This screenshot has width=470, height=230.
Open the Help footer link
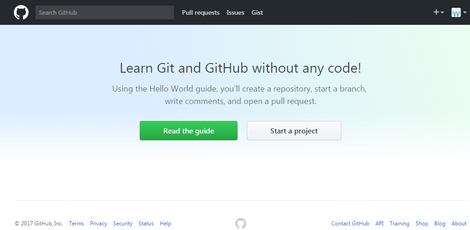click(166, 224)
